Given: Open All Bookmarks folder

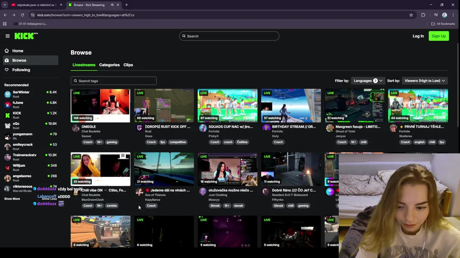Looking at the screenshot, I should coord(443,24).
